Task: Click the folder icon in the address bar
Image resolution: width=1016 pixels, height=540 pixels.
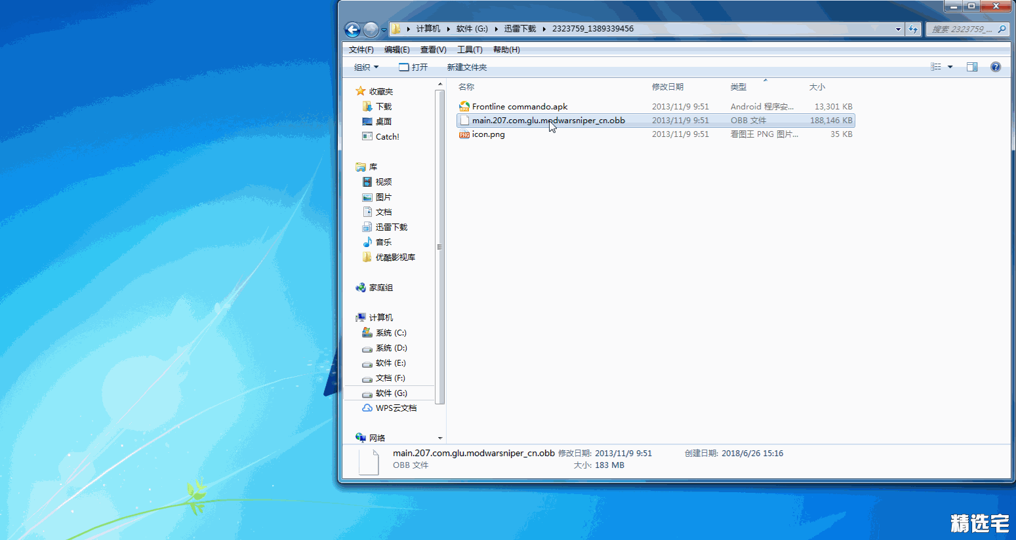Action: point(396,29)
